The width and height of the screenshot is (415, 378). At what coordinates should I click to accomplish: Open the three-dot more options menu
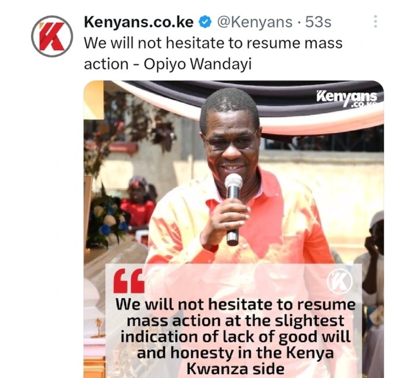pos(375,22)
